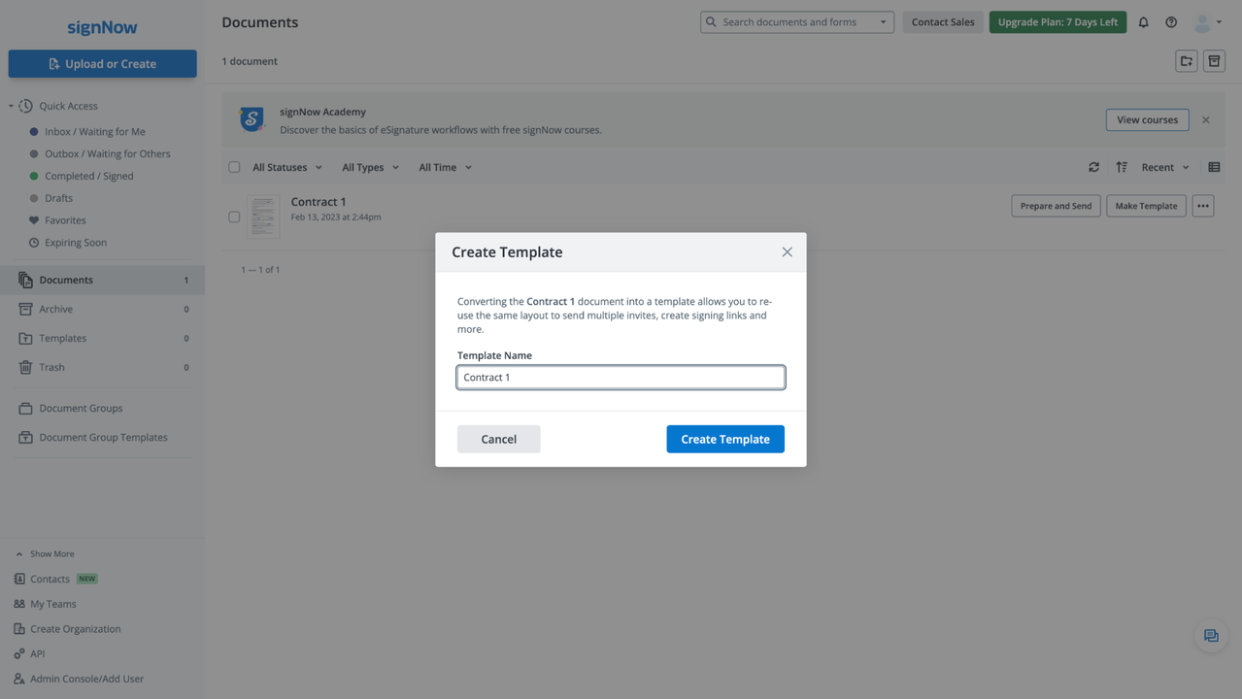Toggle the select-all documents checkbox

[x=234, y=166]
